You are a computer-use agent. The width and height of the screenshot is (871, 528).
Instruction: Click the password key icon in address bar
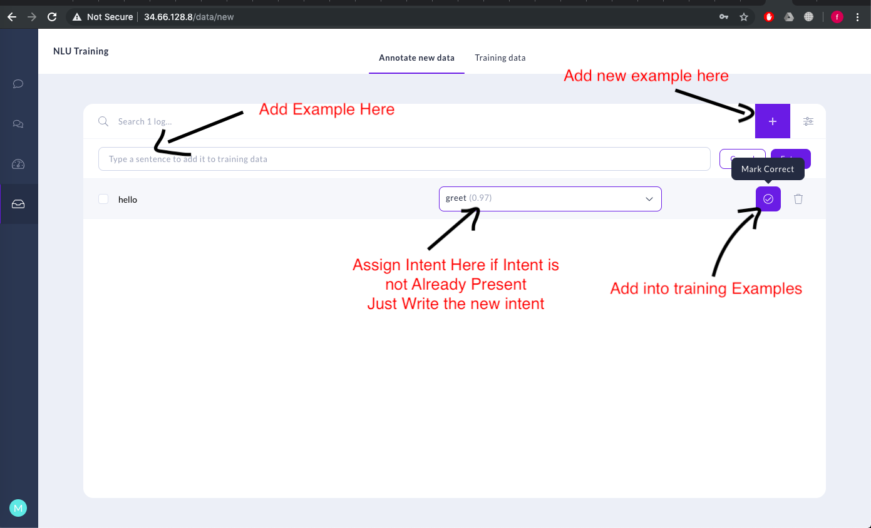pyautogui.click(x=723, y=17)
